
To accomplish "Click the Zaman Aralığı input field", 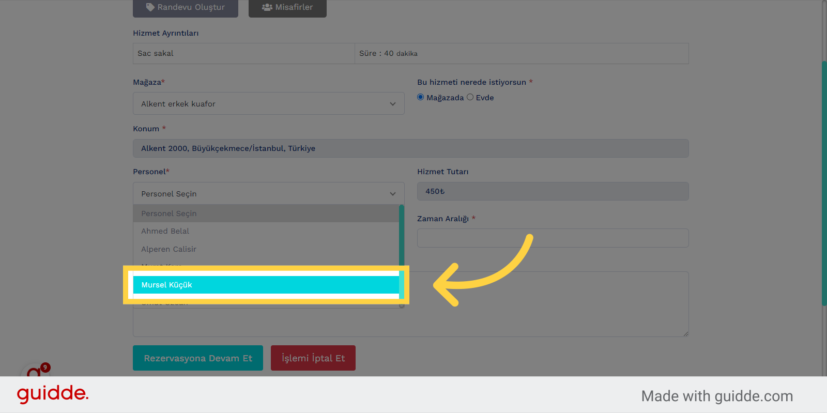I will (x=553, y=238).
